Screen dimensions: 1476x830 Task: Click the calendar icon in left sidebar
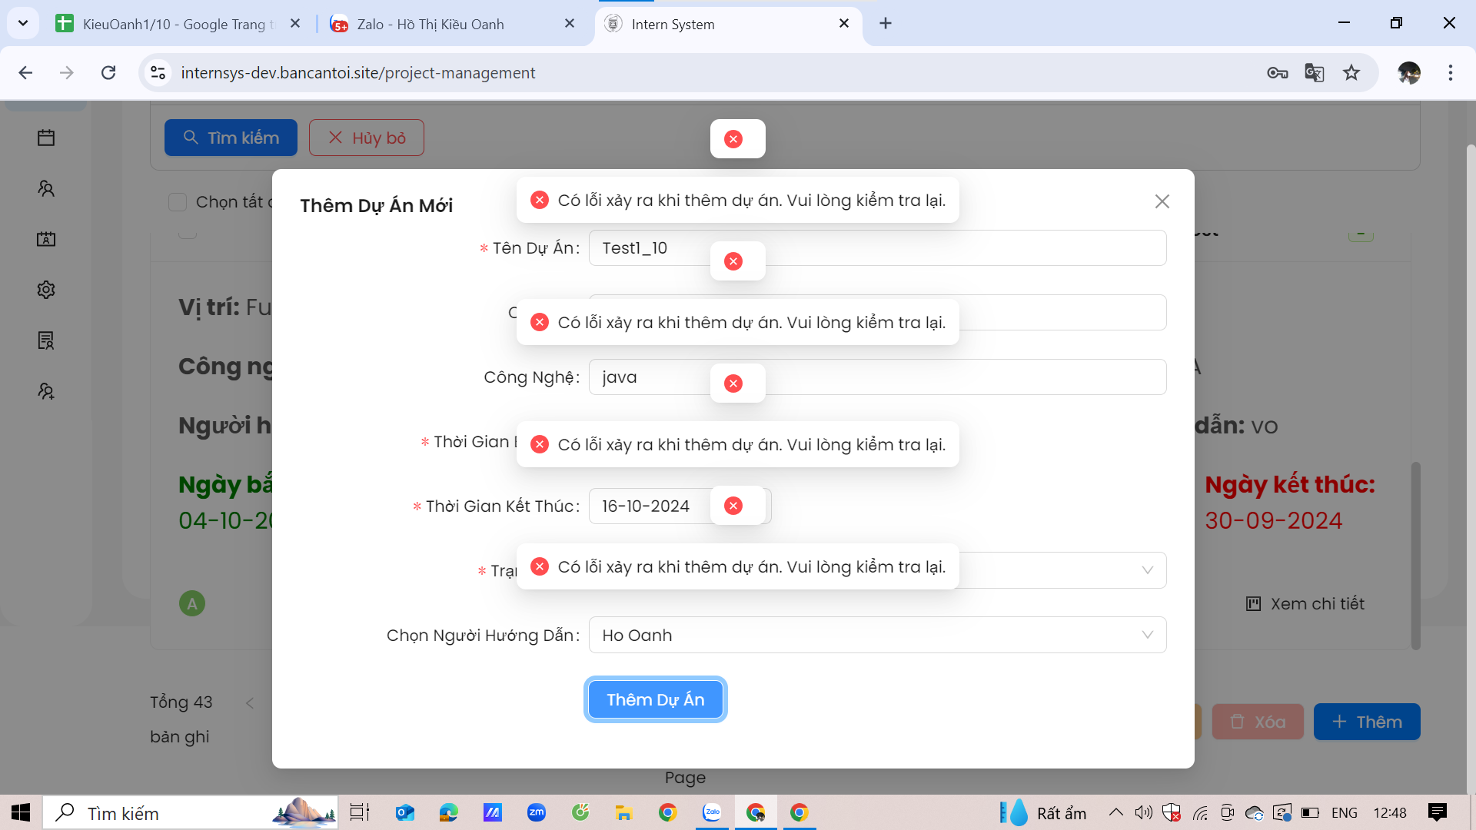pyautogui.click(x=46, y=138)
